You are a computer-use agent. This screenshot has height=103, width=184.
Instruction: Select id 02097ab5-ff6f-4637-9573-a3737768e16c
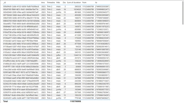pyautogui.click(x=21, y=72)
